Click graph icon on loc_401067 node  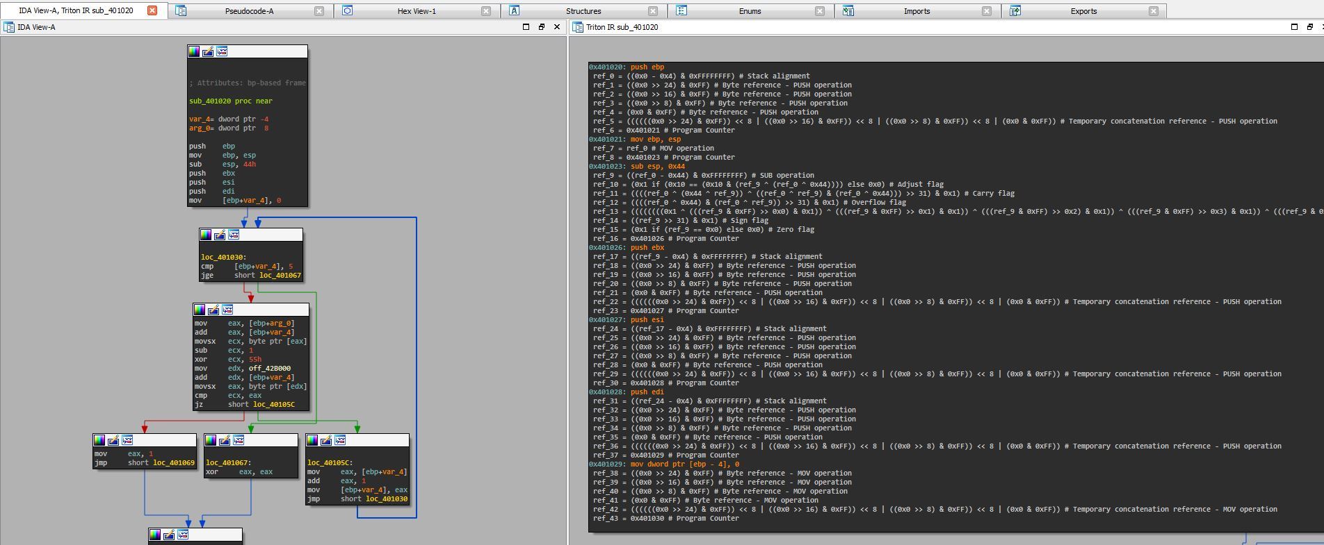tap(239, 440)
